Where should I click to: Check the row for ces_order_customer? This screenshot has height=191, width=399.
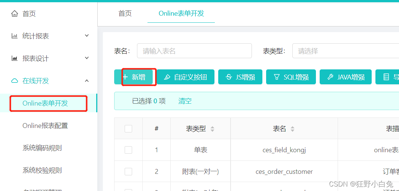tap(128, 172)
